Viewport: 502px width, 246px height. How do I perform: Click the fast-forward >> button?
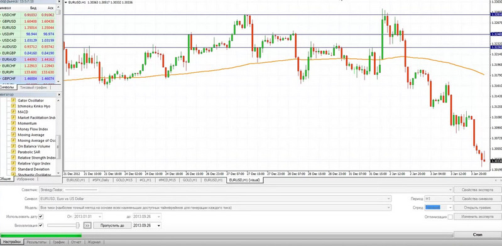(87, 225)
